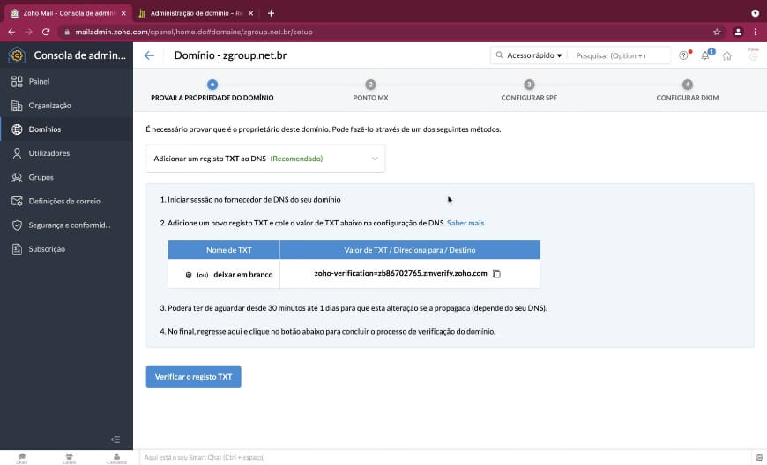Open the Acesso rápido dropdown
The height and width of the screenshot is (465, 767).
(x=528, y=55)
